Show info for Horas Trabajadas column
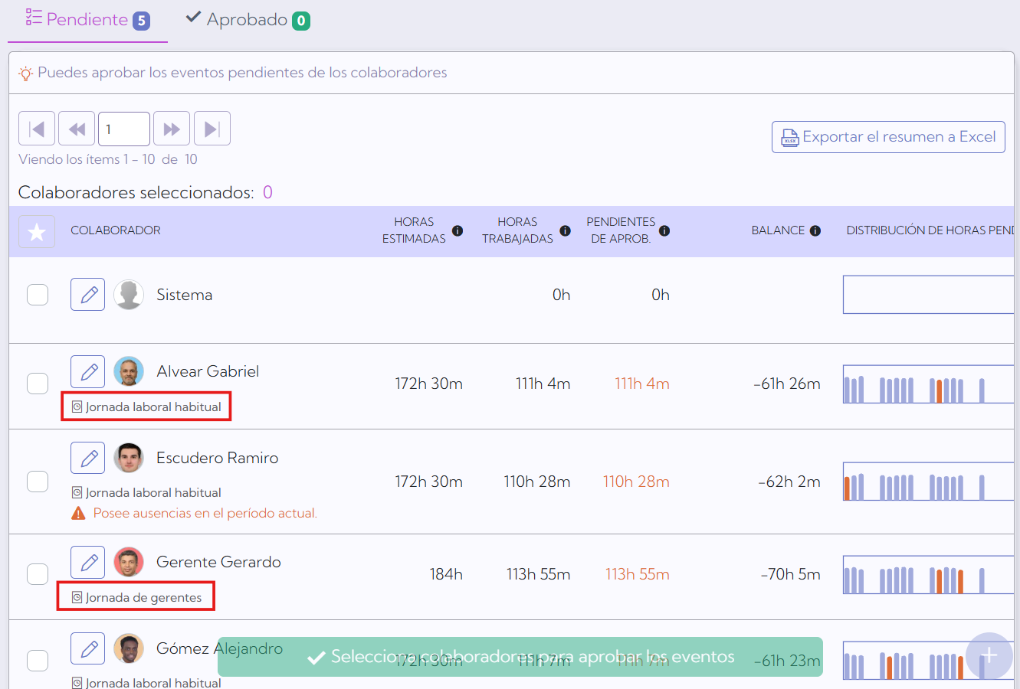Viewport: 1020px width, 689px height. (565, 230)
